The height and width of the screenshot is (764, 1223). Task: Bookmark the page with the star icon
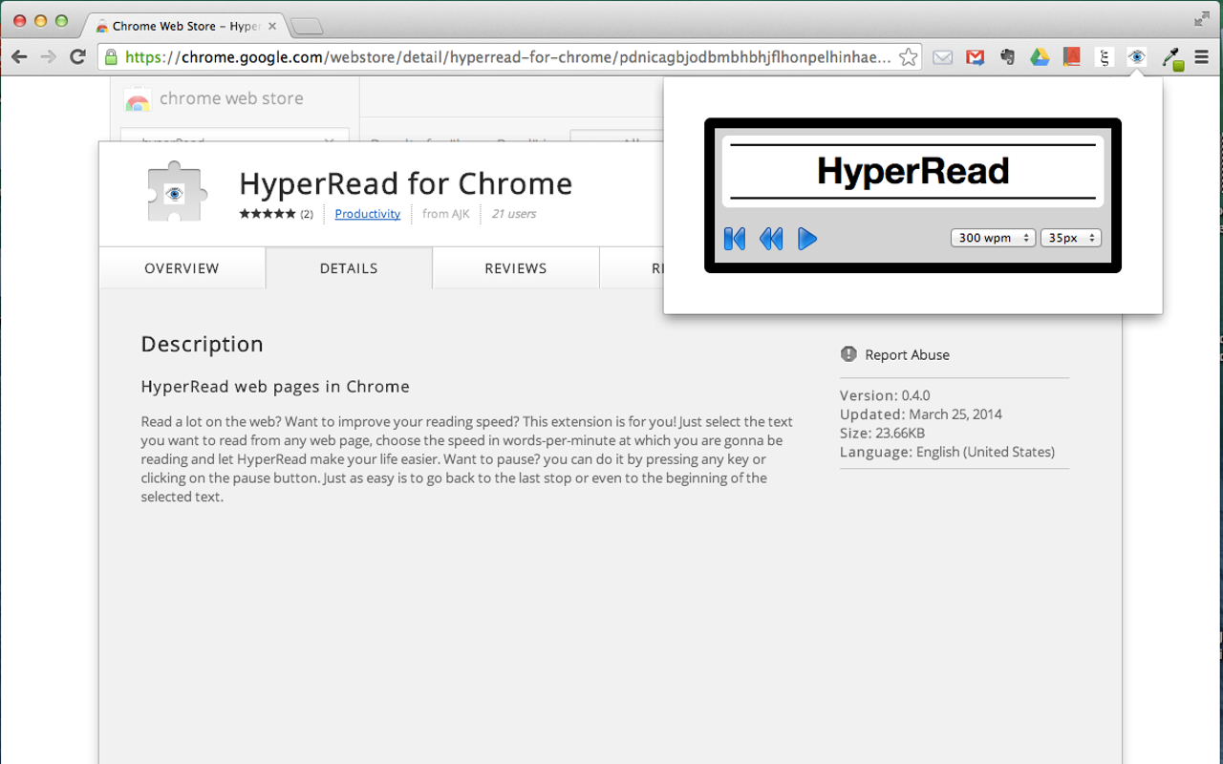coord(908,57)
